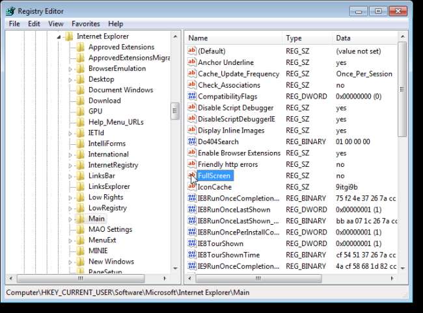Click the MAO Settings folder icon

[x=81, y=229]
